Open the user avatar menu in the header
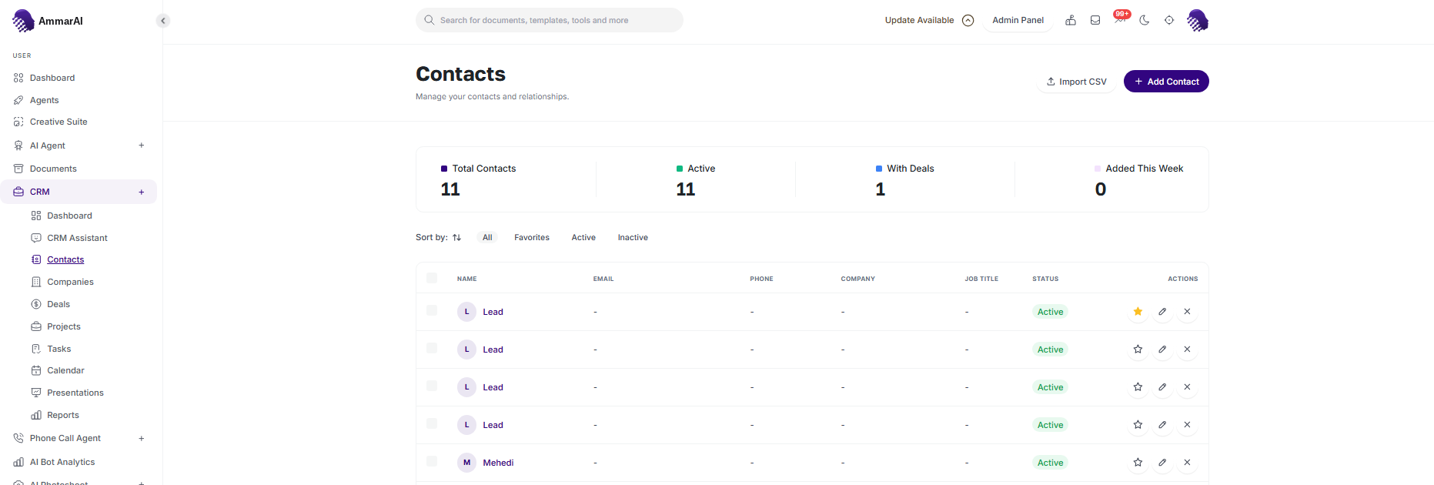This screenshot has width=1434, height=485. (1197, 21)
